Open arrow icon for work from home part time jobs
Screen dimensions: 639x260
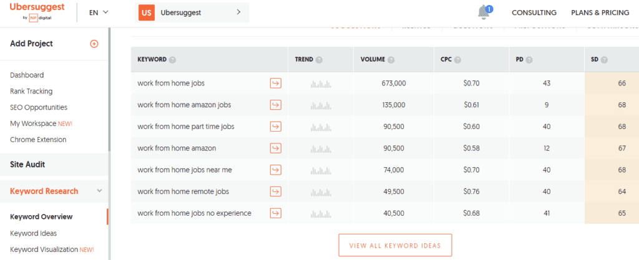click(276, 127)
